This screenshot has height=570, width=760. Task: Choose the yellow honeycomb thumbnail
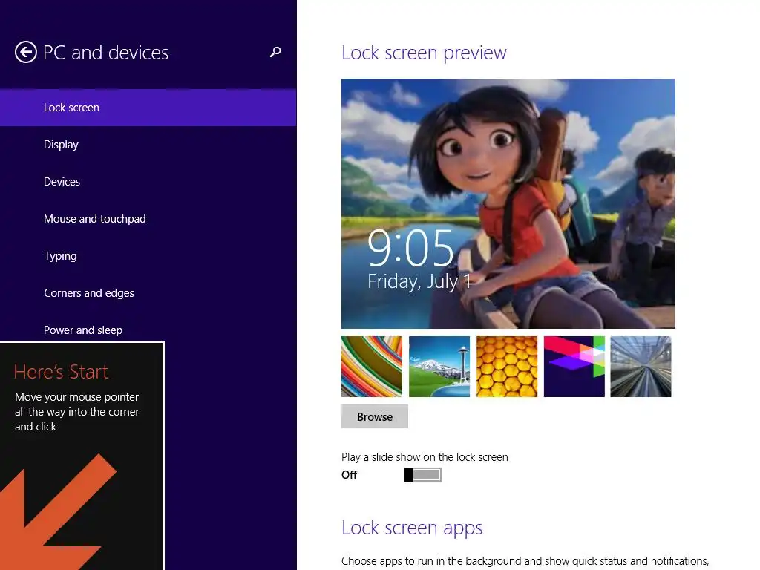(506, 367)
